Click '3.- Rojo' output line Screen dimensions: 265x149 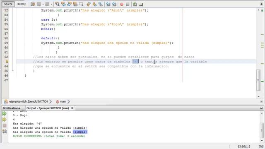20,115
